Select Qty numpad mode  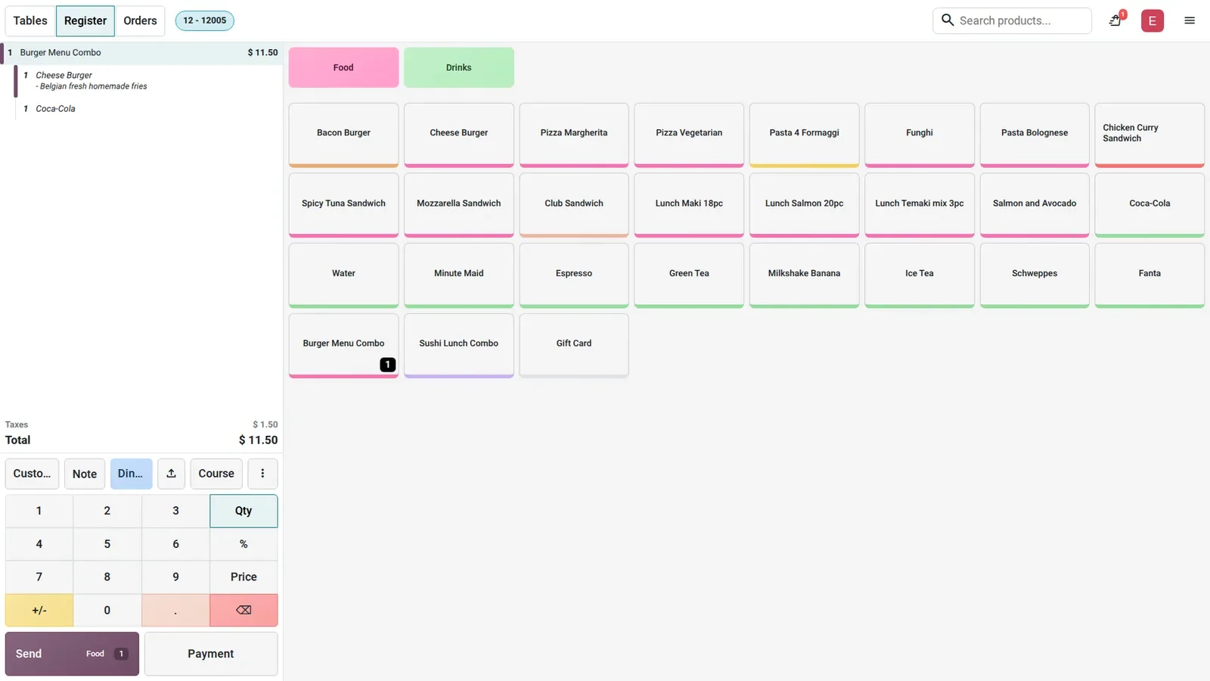click(x=244, y=511)
